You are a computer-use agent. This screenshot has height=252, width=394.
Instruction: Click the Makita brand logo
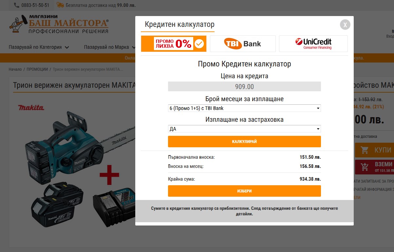[x=31, y=107]
